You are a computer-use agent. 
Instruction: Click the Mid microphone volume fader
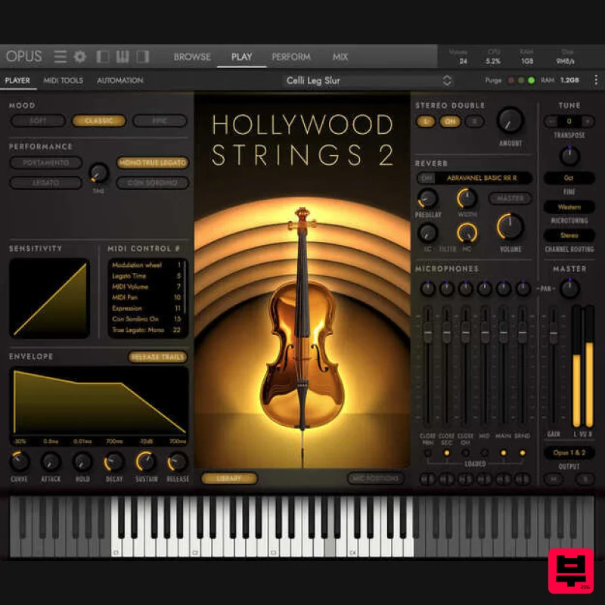[x=485, y=333]
